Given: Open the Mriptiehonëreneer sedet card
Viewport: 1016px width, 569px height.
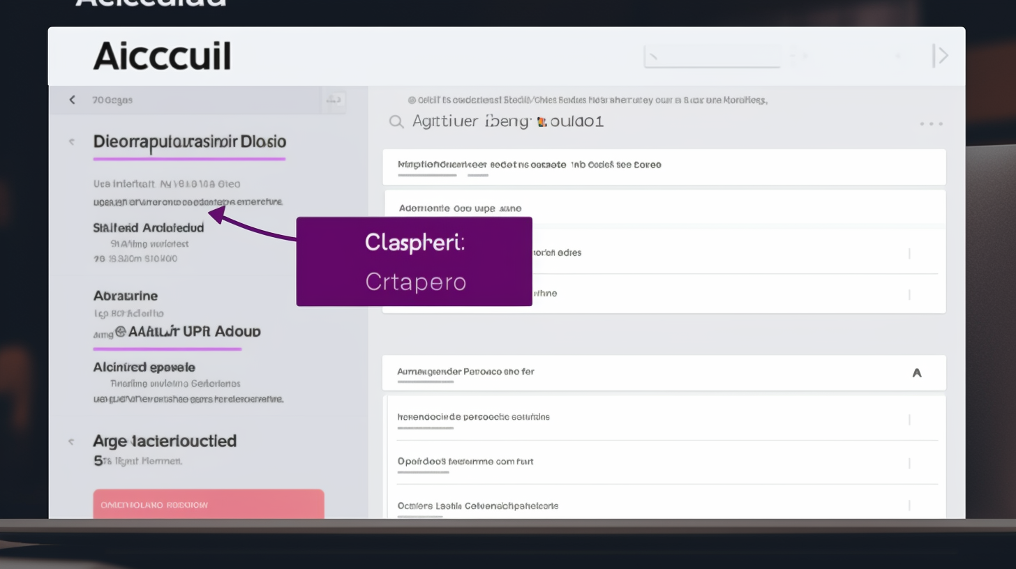Looking at the screenshot, I should 664,167.
